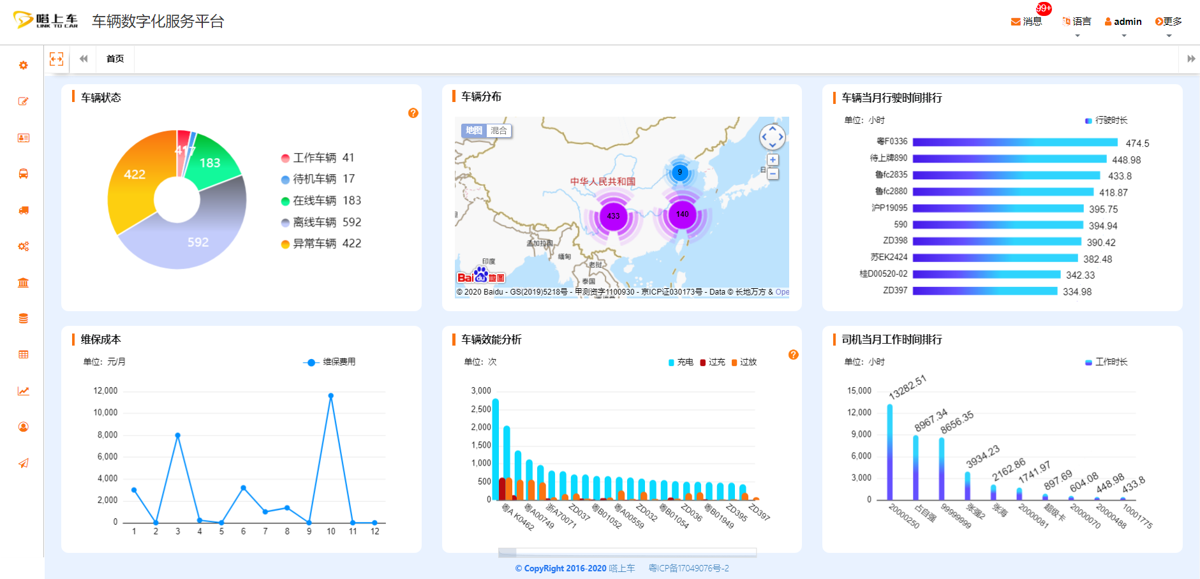The height and width of the screenshot is (579, 1200).
Task: Toggle 工作车辆 legend in pie chart
Action: 314,158
